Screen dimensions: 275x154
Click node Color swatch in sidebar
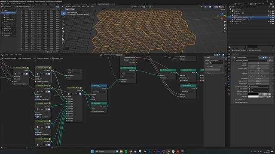tap(213, 69)
